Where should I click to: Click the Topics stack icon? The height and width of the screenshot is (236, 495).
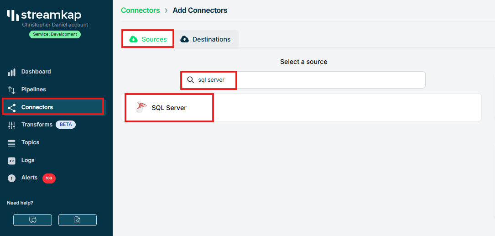(12, 143)
